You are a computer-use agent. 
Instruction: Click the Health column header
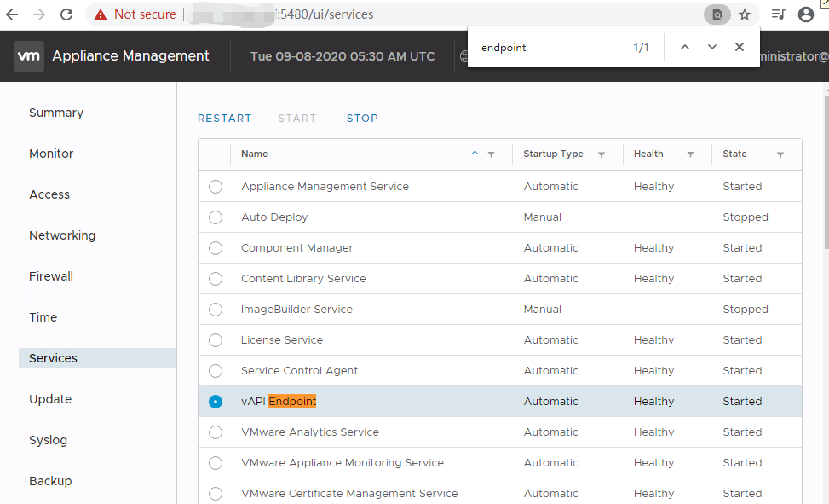click(648, 154)
